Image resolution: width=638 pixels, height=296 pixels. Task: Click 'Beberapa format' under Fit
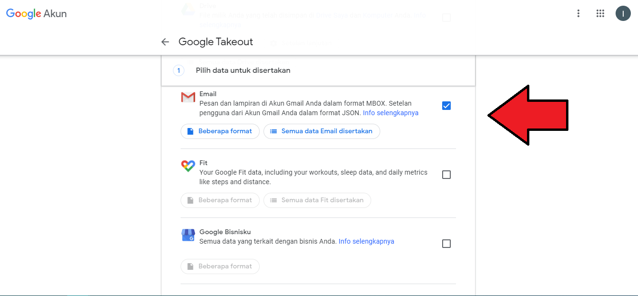coord(220,200)
